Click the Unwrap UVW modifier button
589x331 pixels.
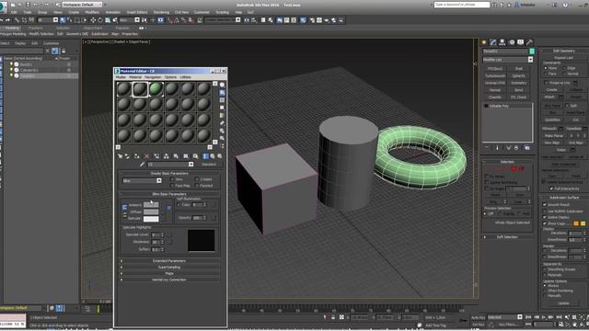(x=495, y=83)
